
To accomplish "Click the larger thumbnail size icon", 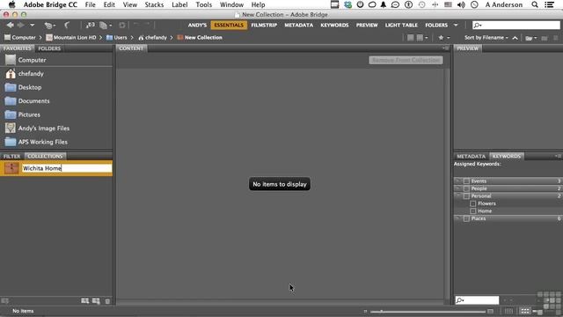I will (491, 311).
